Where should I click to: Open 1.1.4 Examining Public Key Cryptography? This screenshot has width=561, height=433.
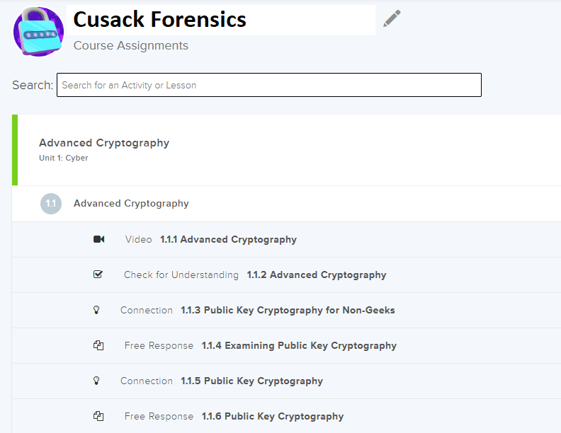[x=299, y=345]
